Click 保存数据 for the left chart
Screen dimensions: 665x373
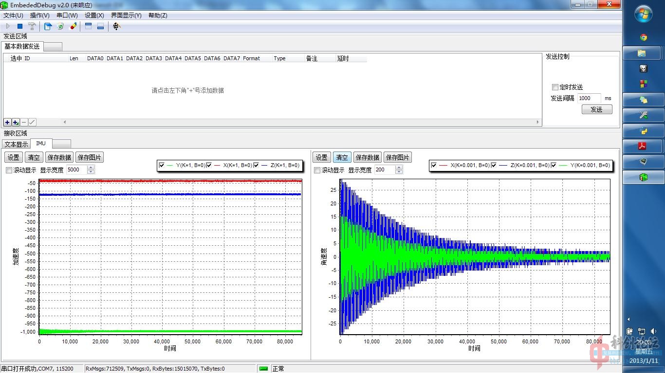[x=59, y=157]
